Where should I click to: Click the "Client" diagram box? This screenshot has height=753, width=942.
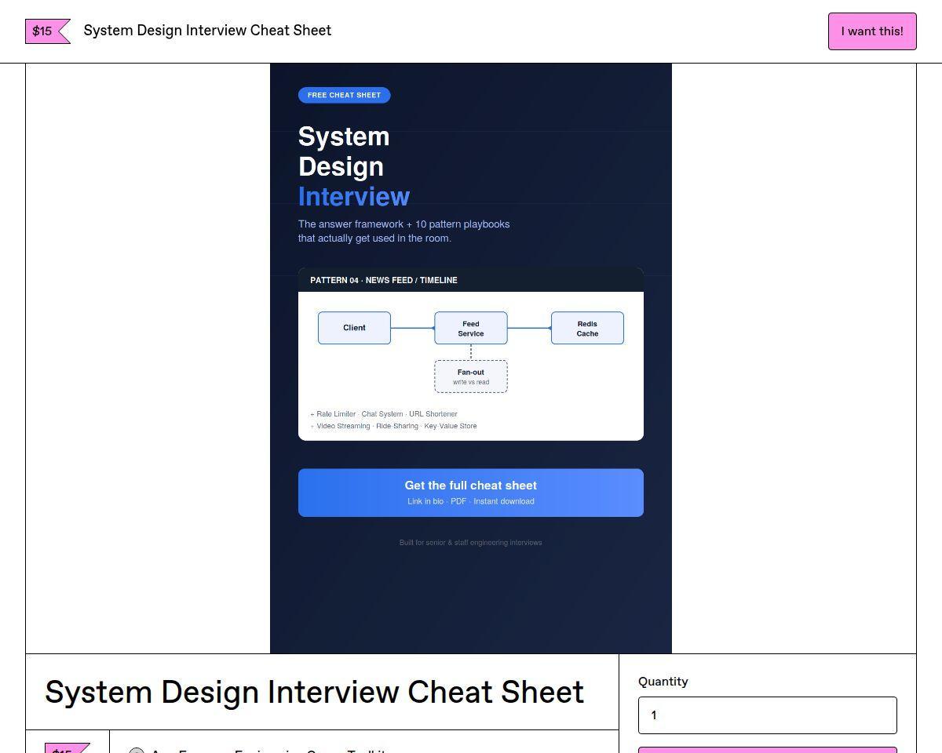pyautogui.click(x=354, y=328)
